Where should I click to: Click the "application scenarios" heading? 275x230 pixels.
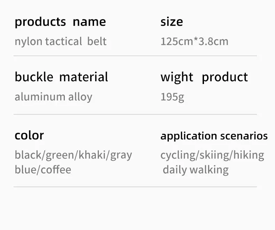point(214,136)
